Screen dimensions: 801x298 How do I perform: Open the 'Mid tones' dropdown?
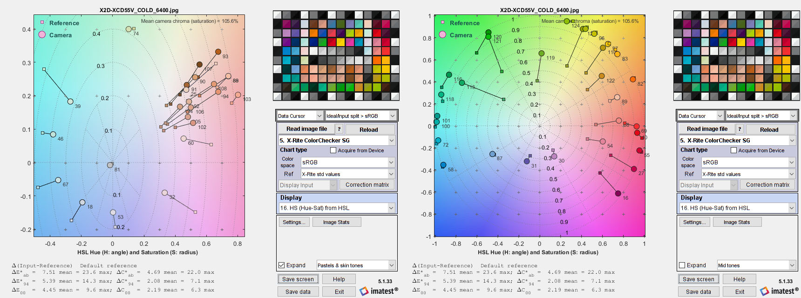click(756, 265)
